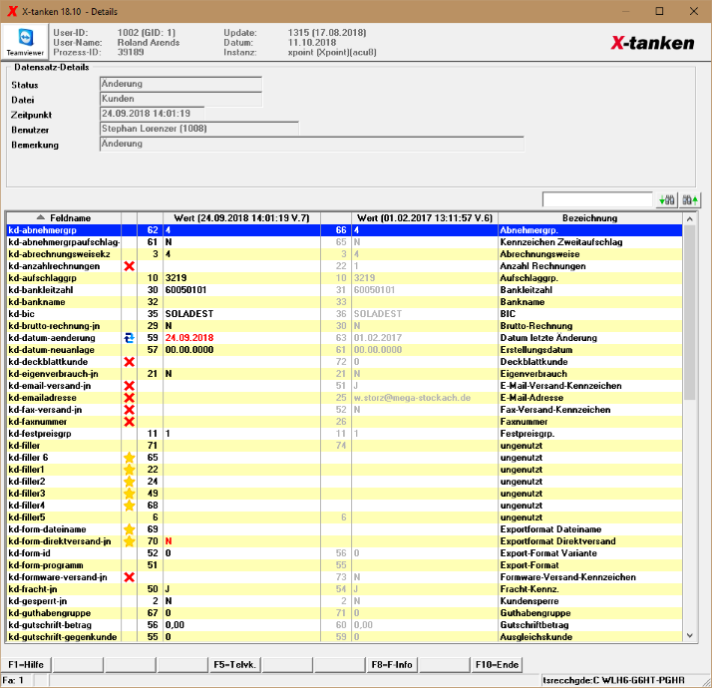This screenshot has width=712, height=688.
Task: Select the kd-guthabengruppe row
Action: (x=344, y=613)
